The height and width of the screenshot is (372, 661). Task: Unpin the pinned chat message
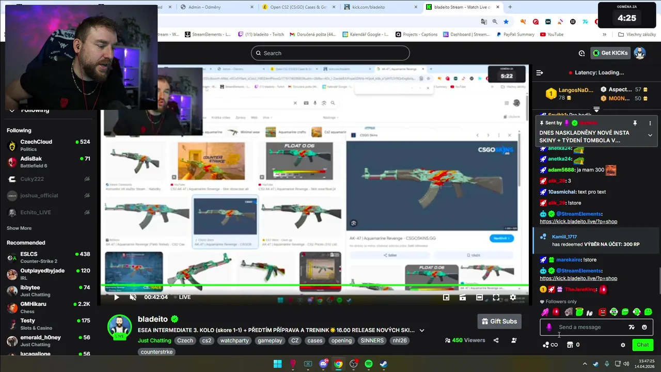coord(635,123)
